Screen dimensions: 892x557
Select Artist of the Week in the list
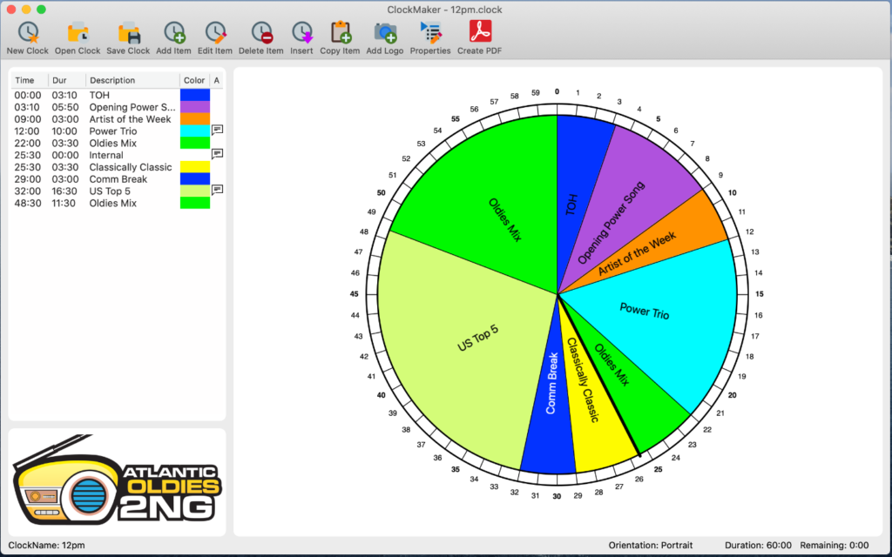coord(118,118)
